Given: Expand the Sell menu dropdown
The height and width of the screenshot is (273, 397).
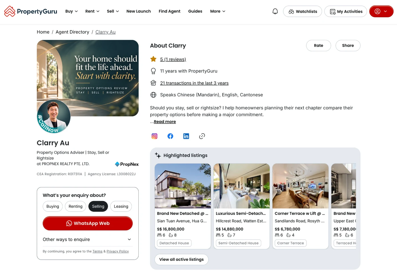Looking at the screenshot, I should coord(113,11).
